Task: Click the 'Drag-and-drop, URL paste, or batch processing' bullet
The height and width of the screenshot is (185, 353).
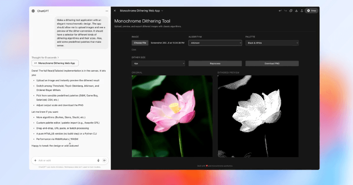Action: tap(62, 128)
